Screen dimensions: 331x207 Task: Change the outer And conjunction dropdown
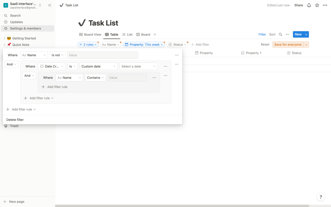coord(12,64)
